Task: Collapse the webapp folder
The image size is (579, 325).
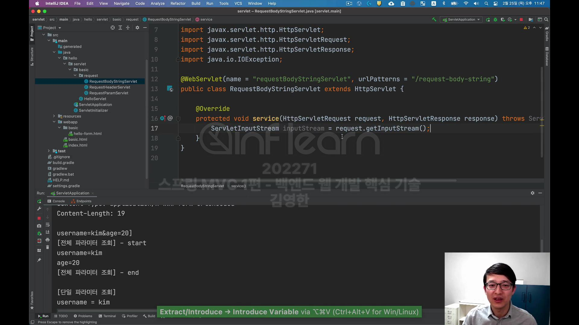Action: tap(54, 122)
